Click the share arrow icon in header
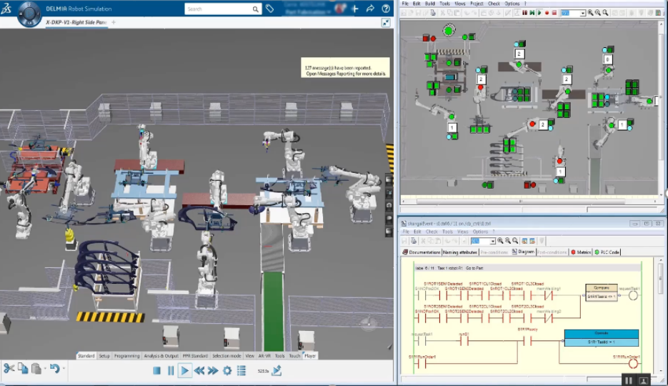 coord(370,9)
